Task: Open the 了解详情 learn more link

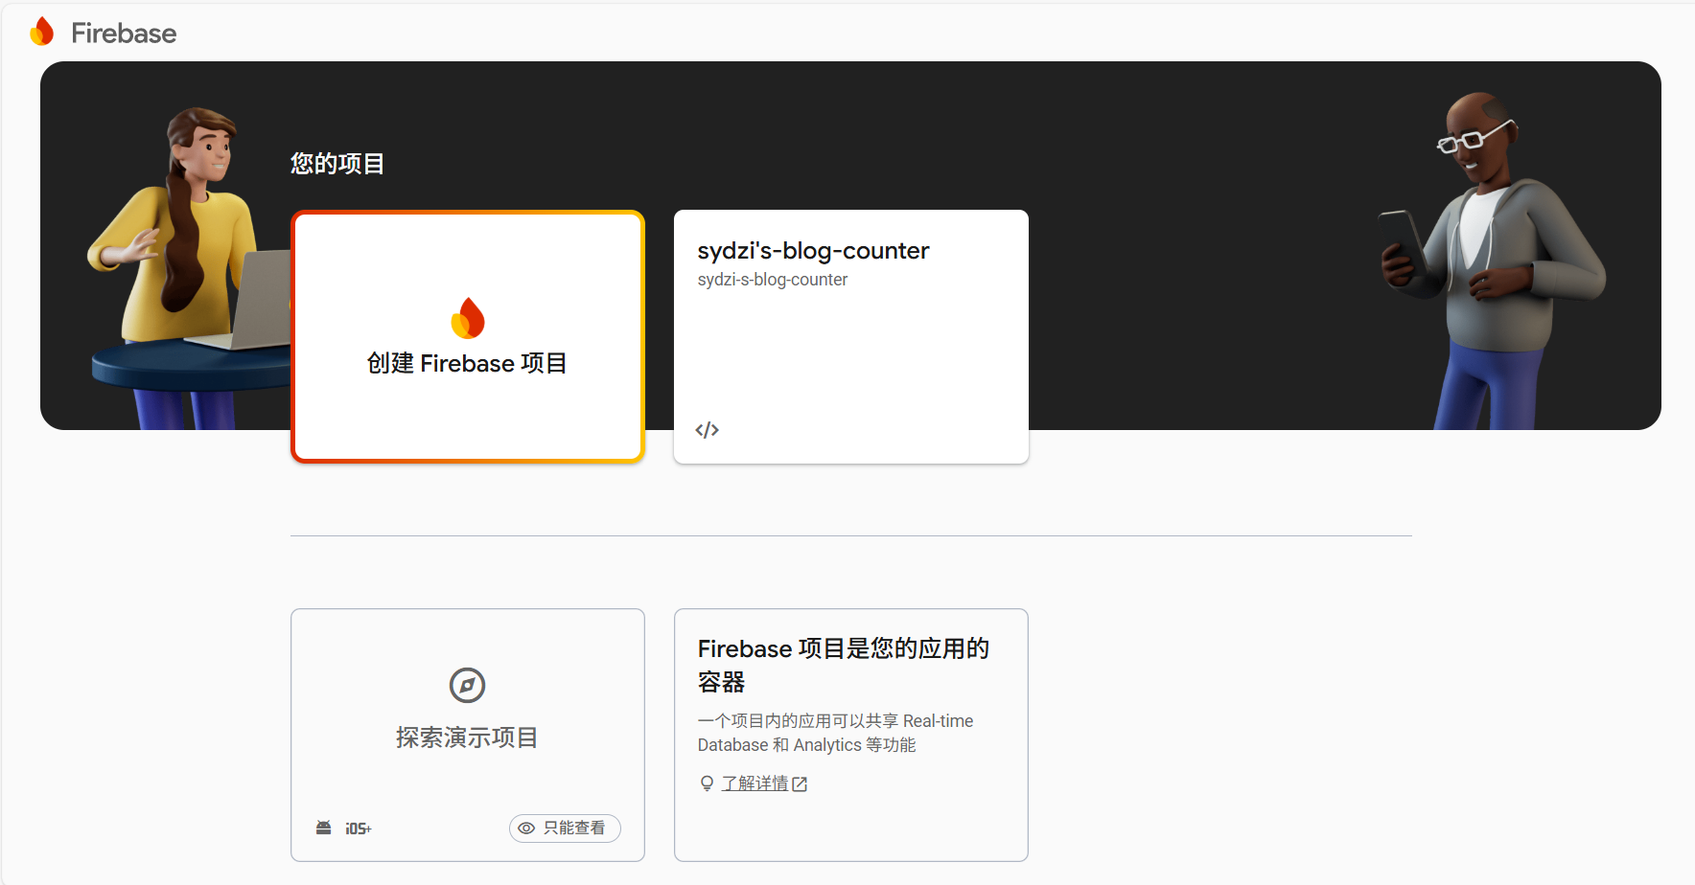Action: tap(755, 783)
